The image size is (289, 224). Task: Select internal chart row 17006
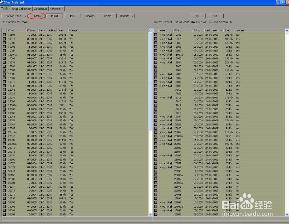[75, 66]
